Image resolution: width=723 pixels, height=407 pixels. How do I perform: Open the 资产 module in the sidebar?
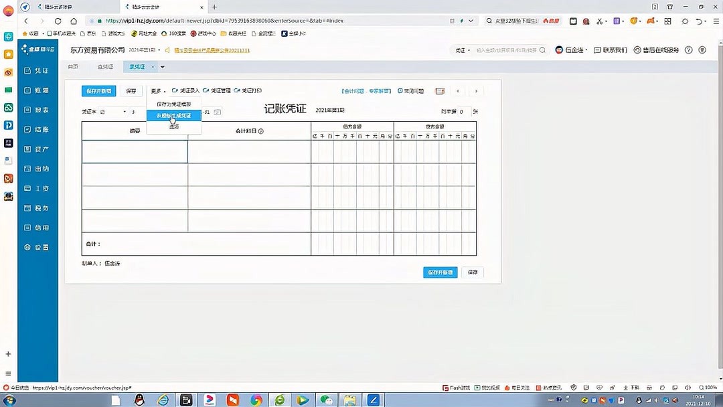pos(37,149)
